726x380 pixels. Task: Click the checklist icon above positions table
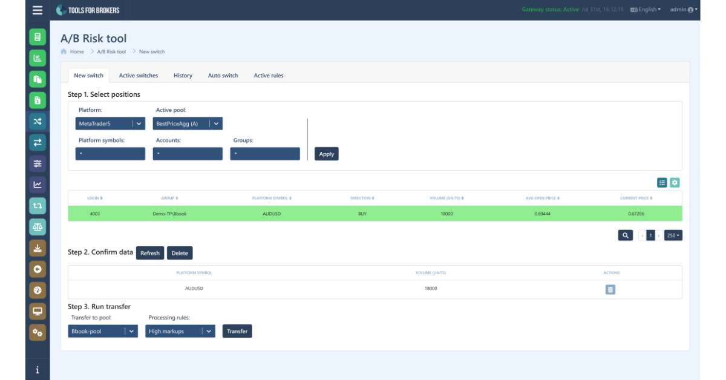pyautogui.click(x=662, y=182)
